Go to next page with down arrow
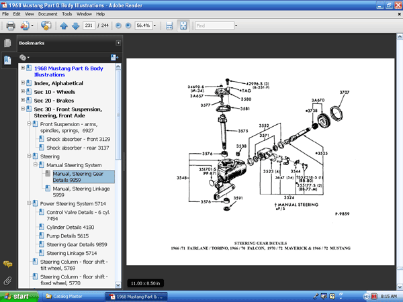 point(75,26)
